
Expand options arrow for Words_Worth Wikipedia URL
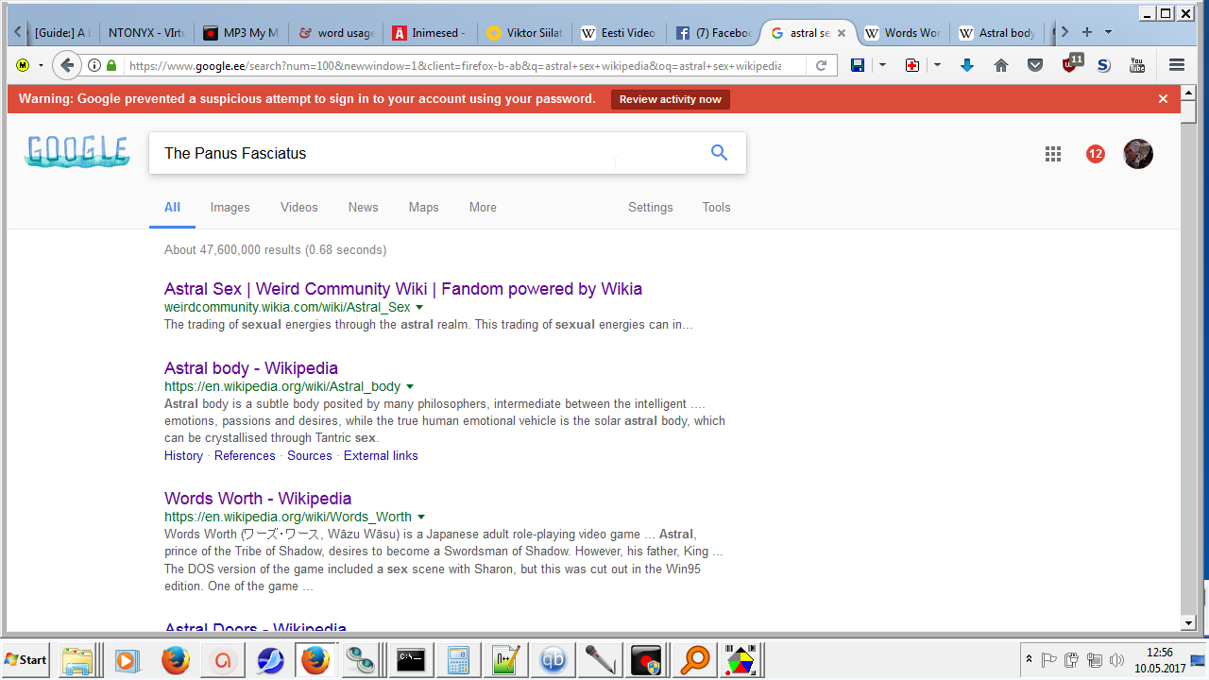click(x=420, y=518)
